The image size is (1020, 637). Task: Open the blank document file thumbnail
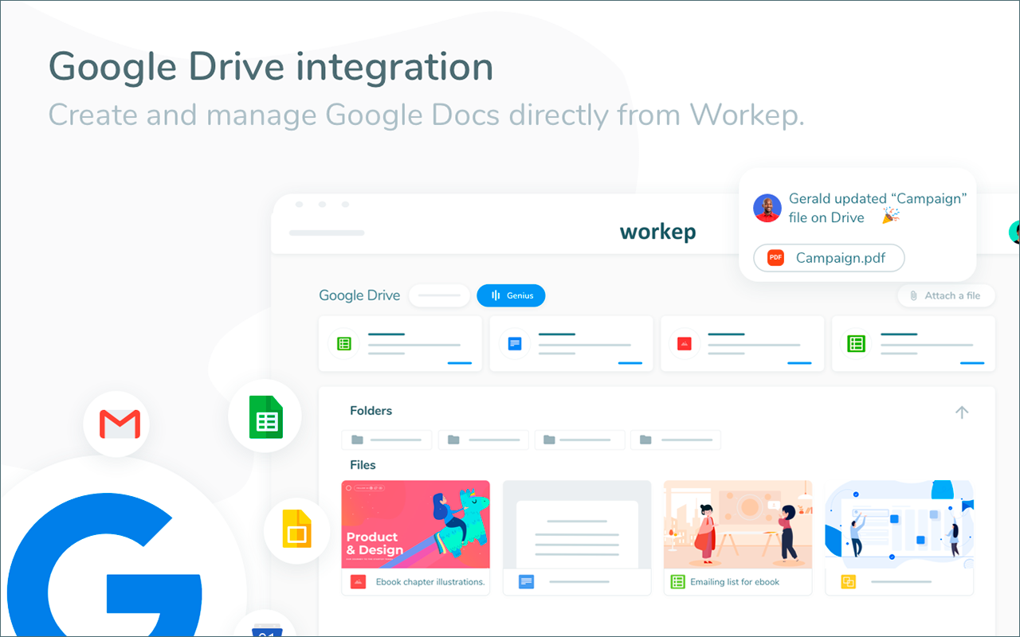577,524
